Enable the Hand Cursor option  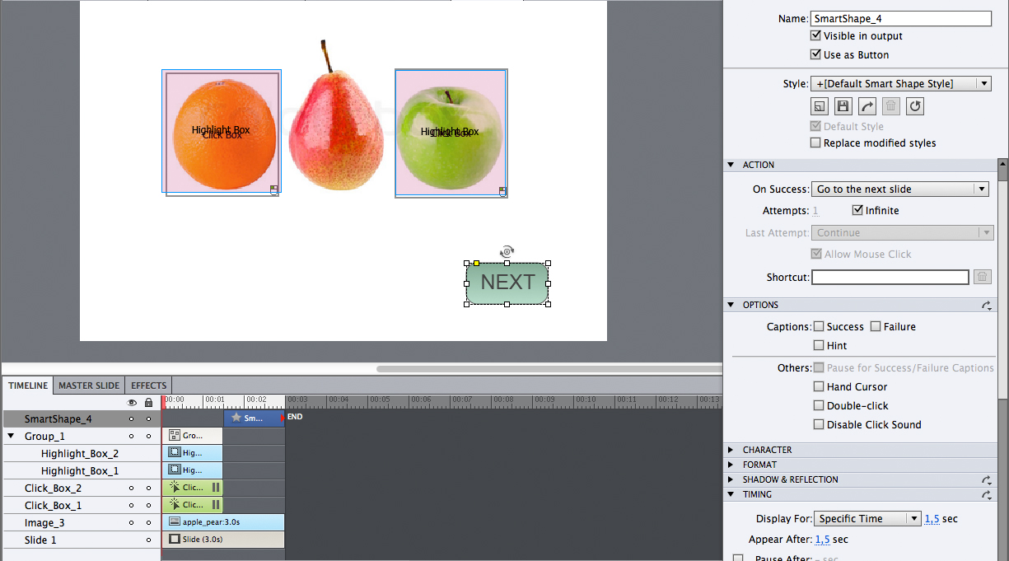tap(819, 386)
